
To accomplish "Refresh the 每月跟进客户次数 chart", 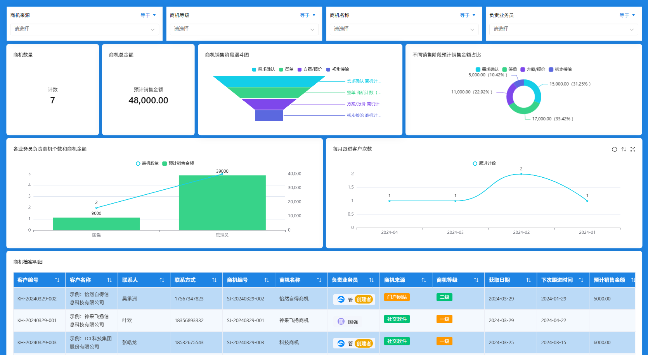I will coord(614,149).
